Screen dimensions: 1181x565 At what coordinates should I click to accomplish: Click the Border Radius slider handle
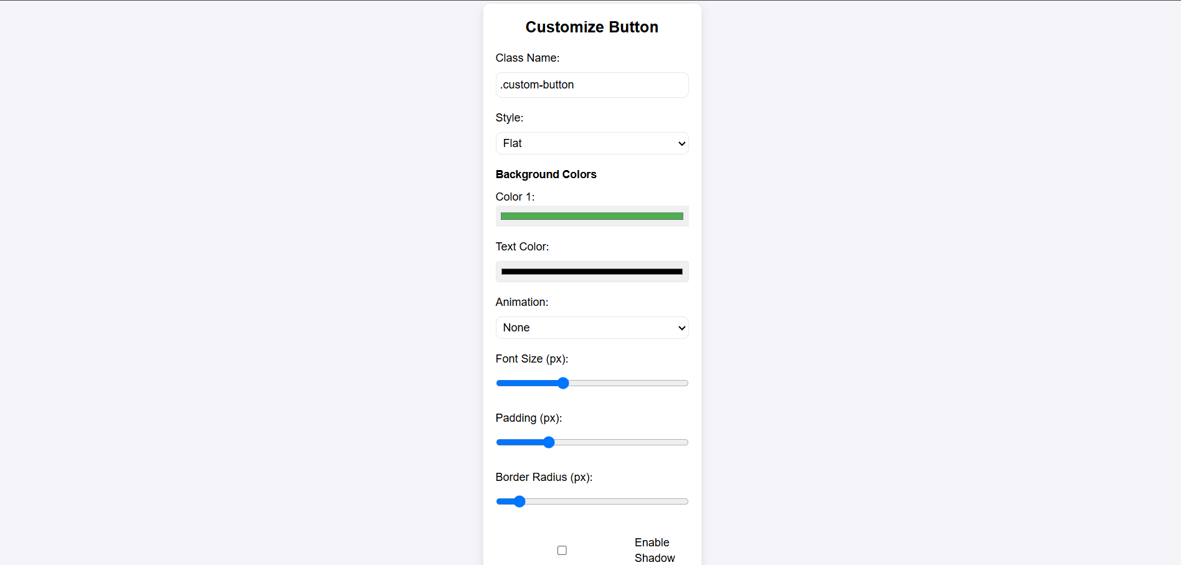click(x=519, y=501)
